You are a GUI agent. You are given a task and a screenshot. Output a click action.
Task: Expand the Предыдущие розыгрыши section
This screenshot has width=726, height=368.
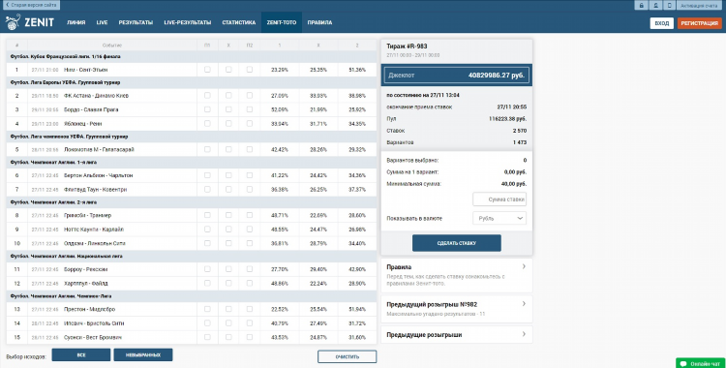(457, 335)
